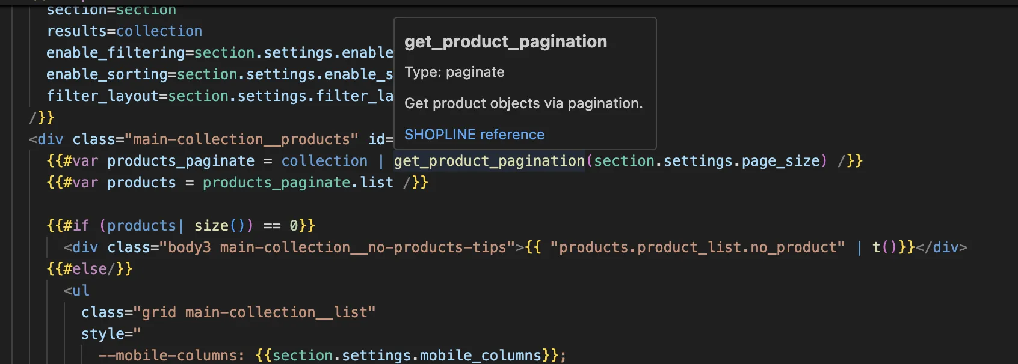
Task: Click the size() call in #if statement
Action: point(220,226)
